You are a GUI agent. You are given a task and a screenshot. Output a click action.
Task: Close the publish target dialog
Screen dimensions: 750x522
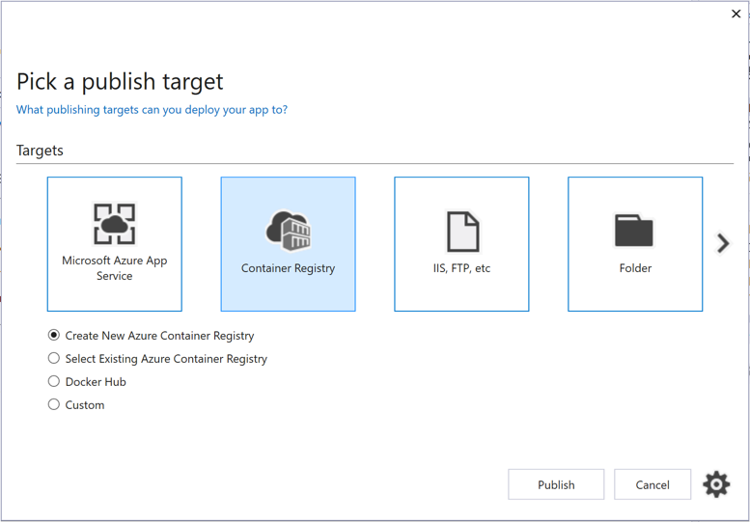(736, 14)
